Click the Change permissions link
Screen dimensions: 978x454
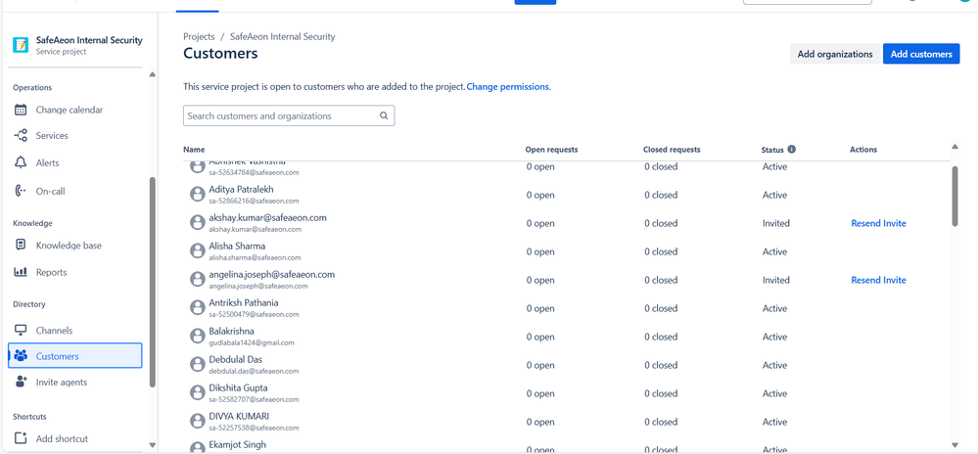tap(508, 87)
